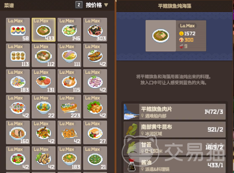The image size is (234, 173).
Task: Click the 酱油 soy sauce bottle icon
Action: (132, 165)
